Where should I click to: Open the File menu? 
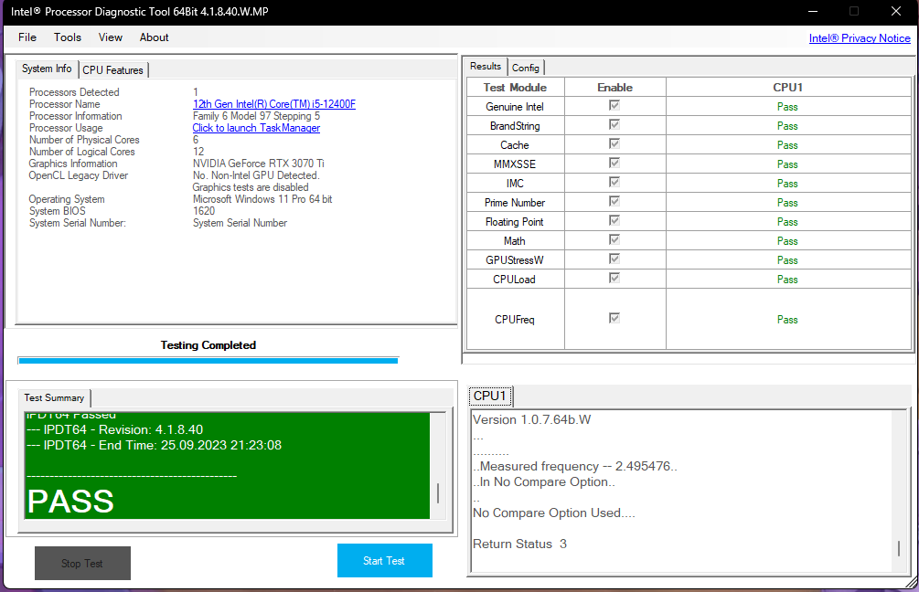pyautogui.click(x=27, y=37)
